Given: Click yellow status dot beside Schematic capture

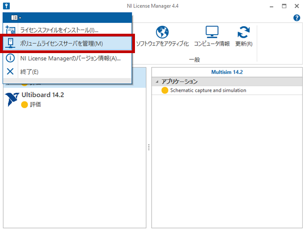Looking at the screenshot, I should point(165,90).
